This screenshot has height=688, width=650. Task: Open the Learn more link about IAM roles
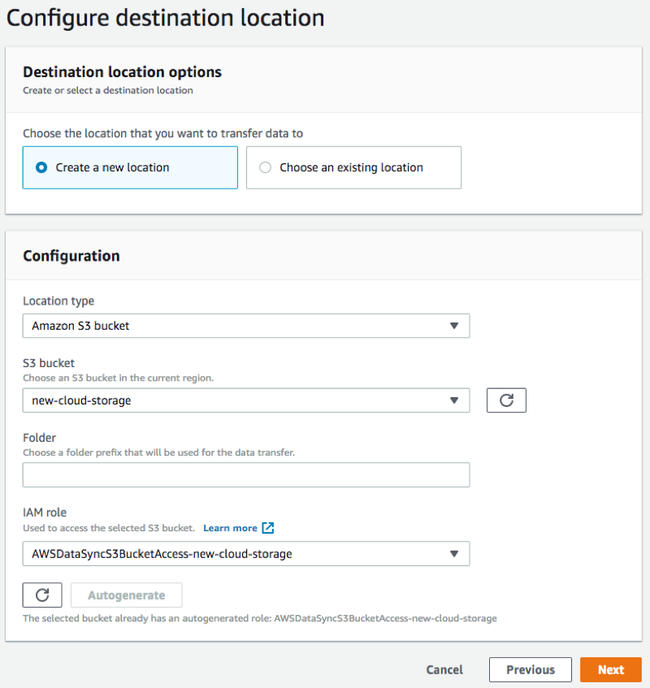[x=230, y=527]
